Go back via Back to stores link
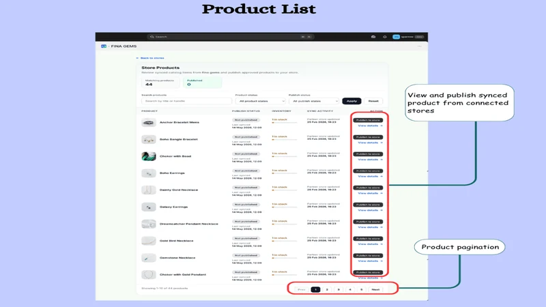The height and width of the screenshot is (307, 546). 150,58
